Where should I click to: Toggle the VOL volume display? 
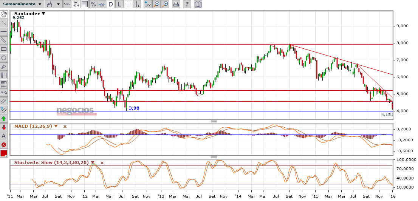point(67,5)
